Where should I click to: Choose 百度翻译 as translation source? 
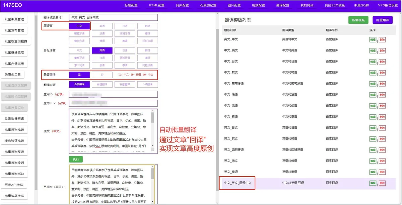pyautogui.click(x=79, y=85)
